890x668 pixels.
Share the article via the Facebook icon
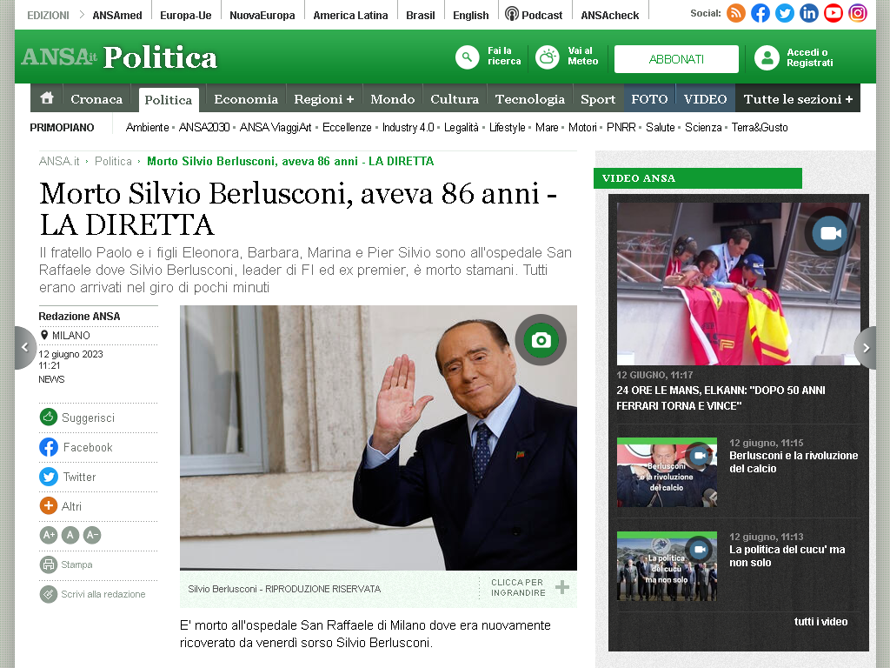tap(49, 447)
